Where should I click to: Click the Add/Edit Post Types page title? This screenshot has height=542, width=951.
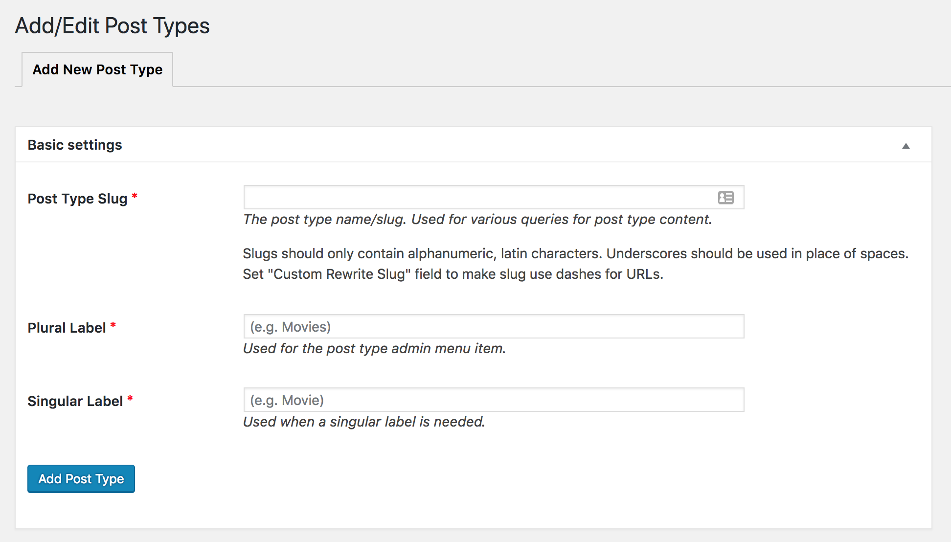pos(112,26)
